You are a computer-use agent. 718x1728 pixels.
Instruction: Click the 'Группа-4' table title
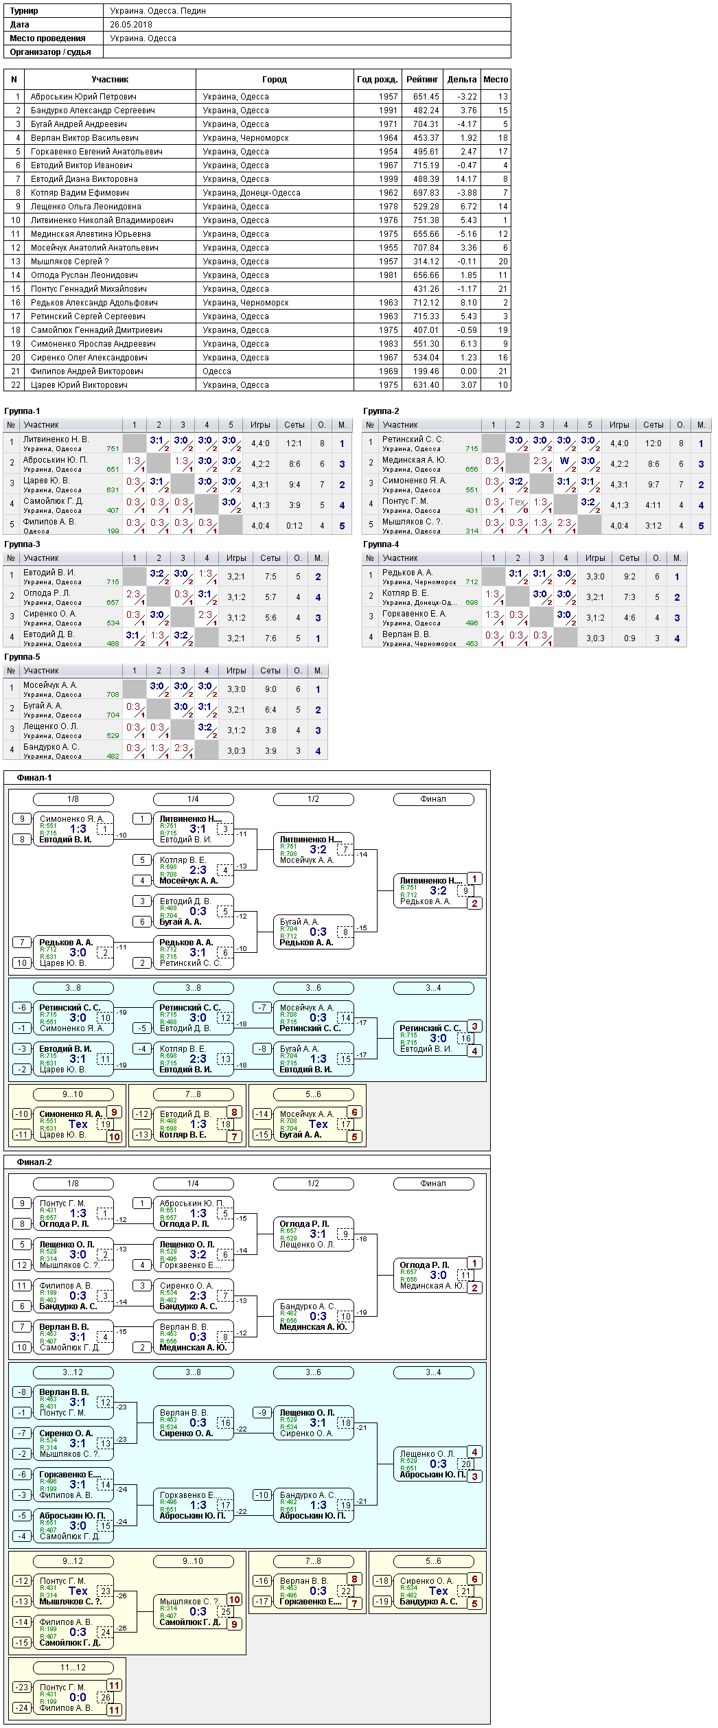click(381, 544)
